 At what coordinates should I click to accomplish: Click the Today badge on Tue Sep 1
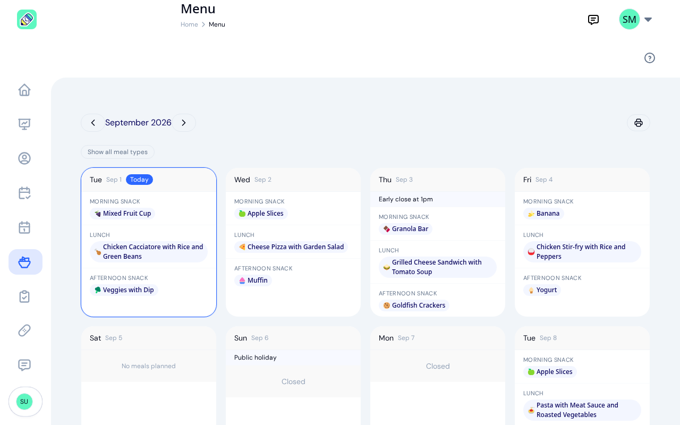click(x=139, y=180)
